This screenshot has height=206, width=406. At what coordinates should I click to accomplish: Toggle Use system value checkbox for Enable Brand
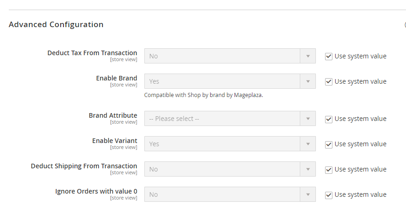(328, 81)
